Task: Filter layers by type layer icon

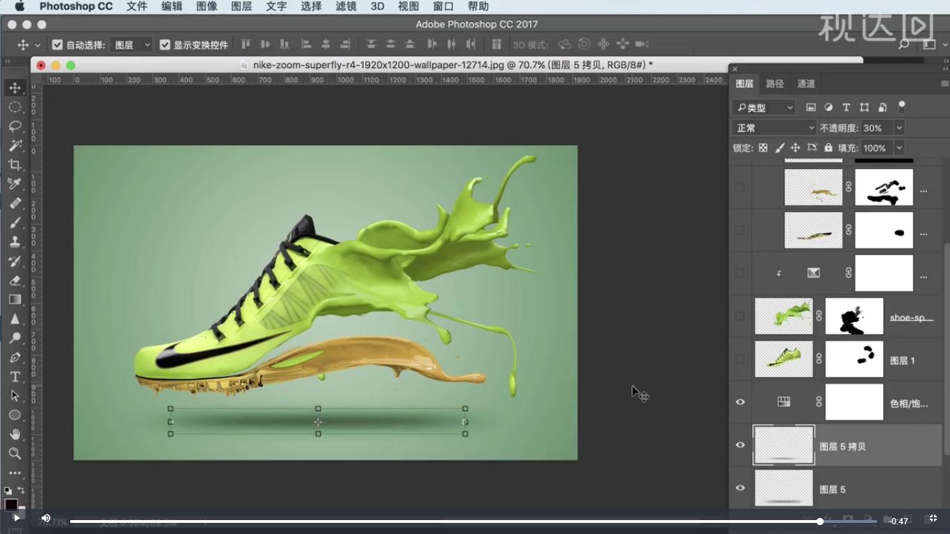Action: [x=846, y=107]
